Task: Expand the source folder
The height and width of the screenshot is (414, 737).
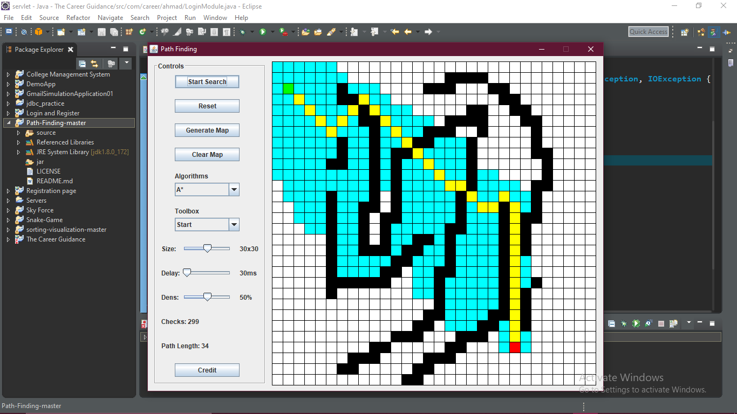Action: tap(18, 133)
